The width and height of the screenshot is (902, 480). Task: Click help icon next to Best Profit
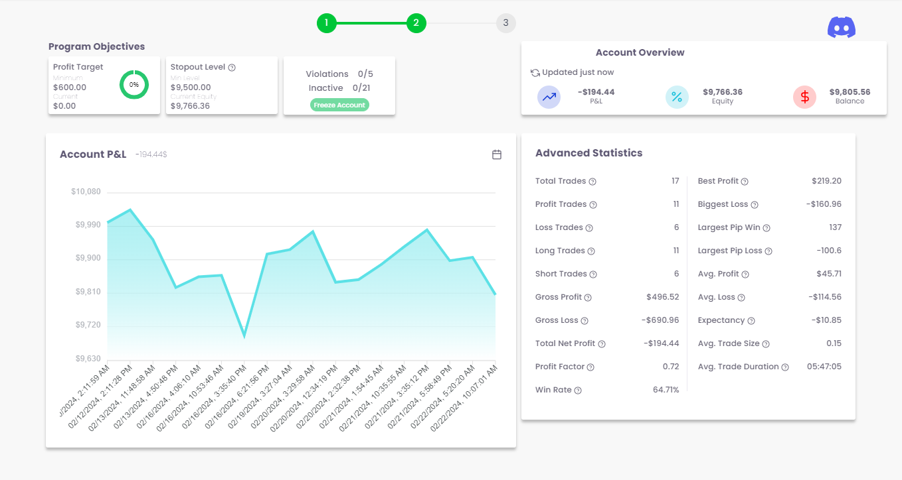(745, 182)
